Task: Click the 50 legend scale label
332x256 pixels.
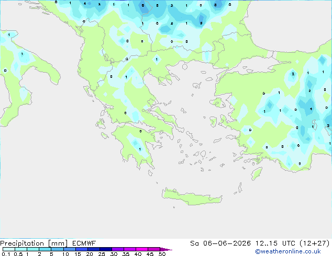Action: coord(162,254)
